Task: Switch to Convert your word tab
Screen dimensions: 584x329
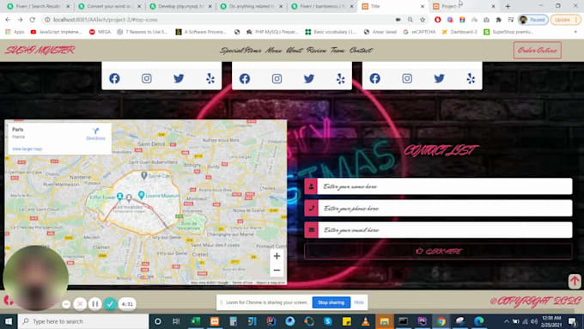Action: pyautogui.click(x=110, y=6)
